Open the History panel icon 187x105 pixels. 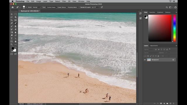click(x=141, y=13)
